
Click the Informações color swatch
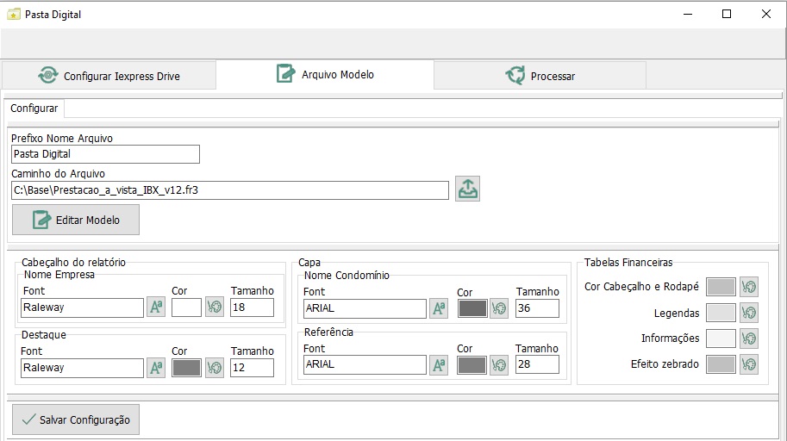coord(721,339)
